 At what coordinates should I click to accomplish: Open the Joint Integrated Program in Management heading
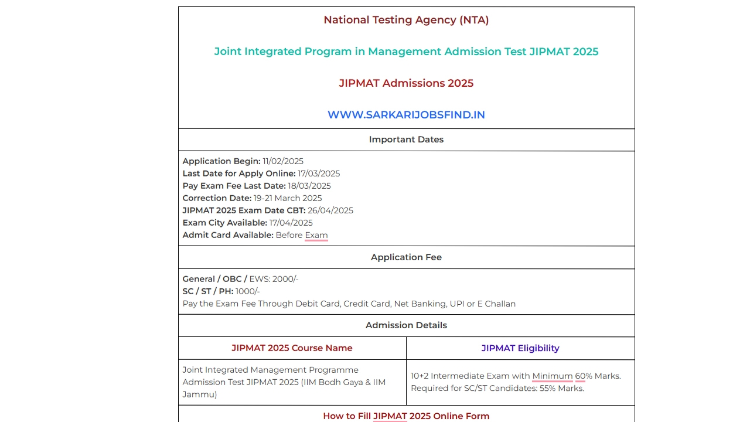click(x=406, y=52)
